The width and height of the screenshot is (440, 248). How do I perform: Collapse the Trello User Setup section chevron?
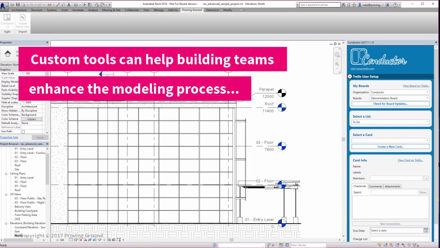[350, 76]
